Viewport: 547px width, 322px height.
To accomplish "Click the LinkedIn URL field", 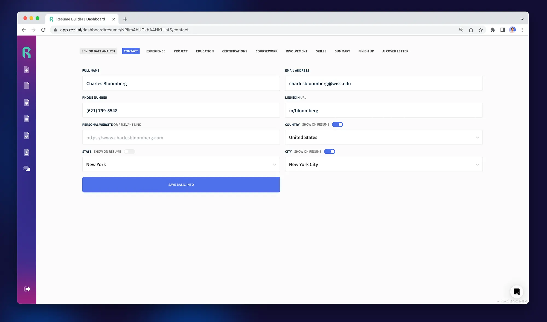I will pos(384,110).
